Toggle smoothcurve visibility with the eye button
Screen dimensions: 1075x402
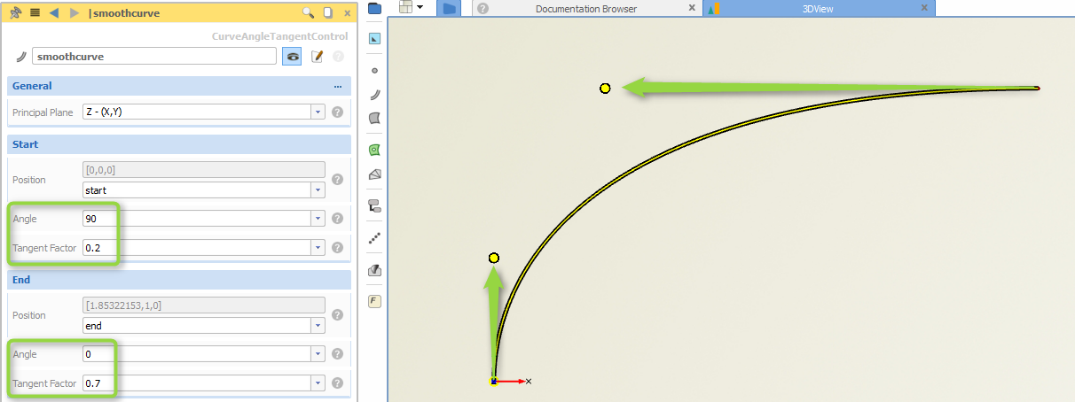[x=292, y=56]
